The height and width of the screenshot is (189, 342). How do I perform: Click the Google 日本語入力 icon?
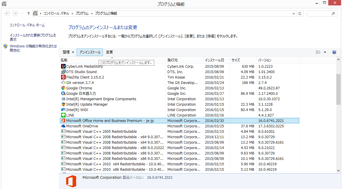click(63, 93)
